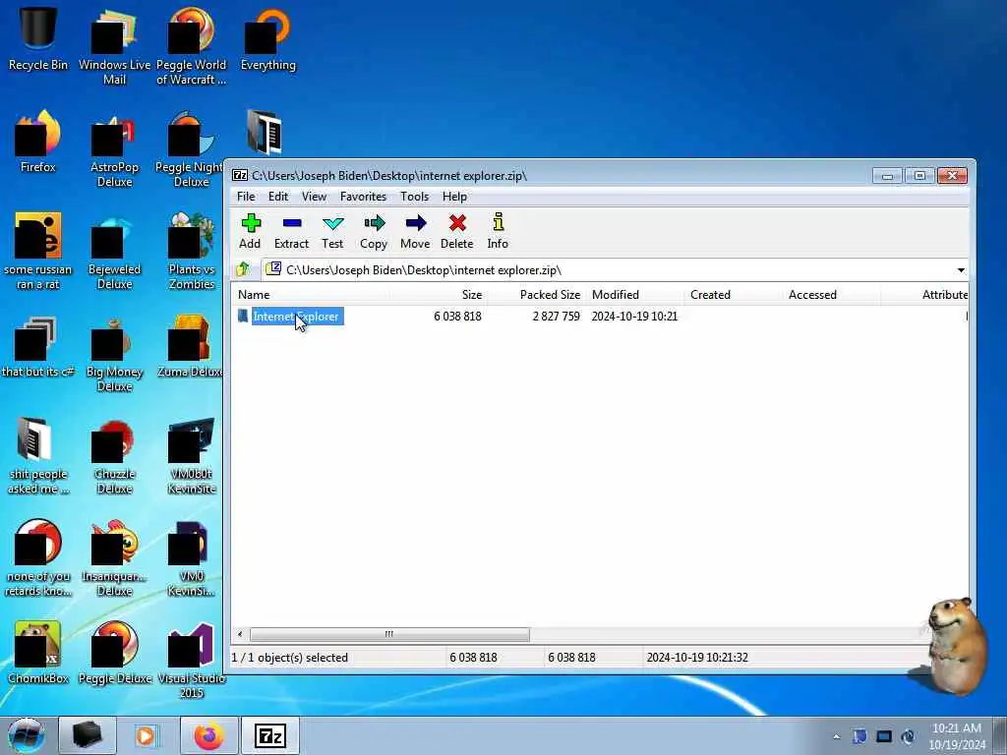Click the scrollbar left arrow
The width and height of the screenshot is (1007, 755).
[x=240, y=634]
